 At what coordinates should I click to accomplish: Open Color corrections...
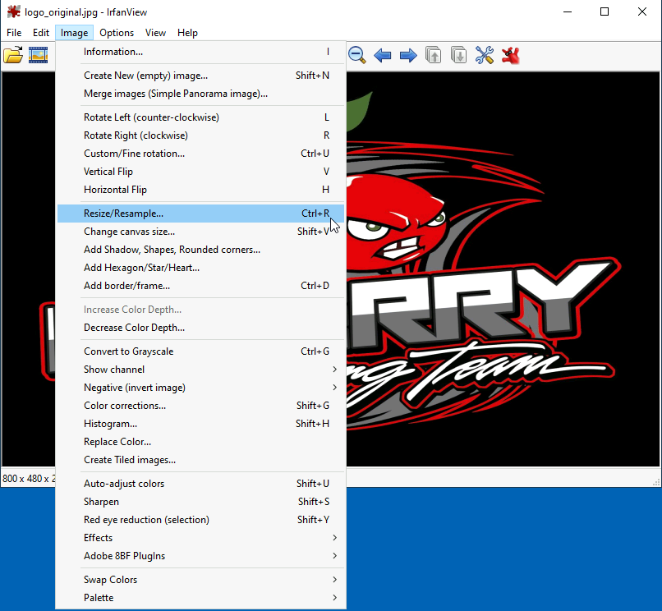(x=200, y=406)
